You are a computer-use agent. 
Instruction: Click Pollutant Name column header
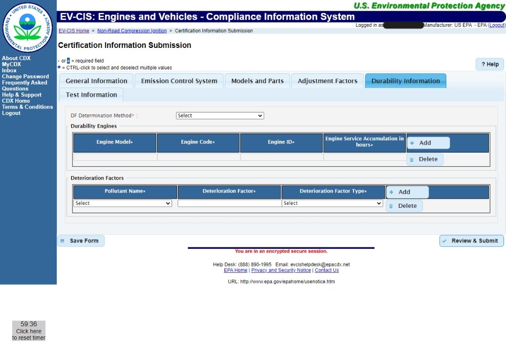pos(125,192)
